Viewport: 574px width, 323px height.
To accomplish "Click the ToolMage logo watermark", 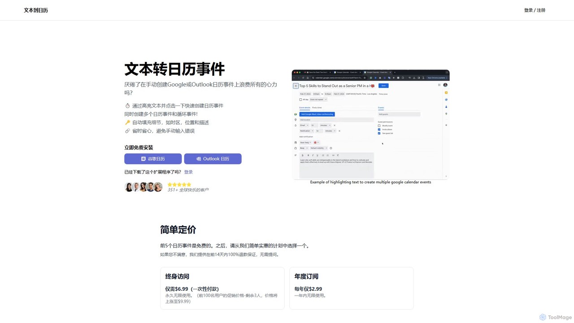I will [x=556, y=317].
